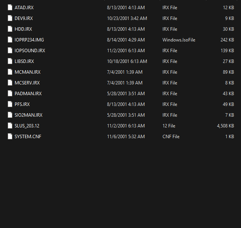The height and width of the screenshot is (228, 241).
Task: Click the file icon beside MCMAN.IRX
Action: coord(10,72)
